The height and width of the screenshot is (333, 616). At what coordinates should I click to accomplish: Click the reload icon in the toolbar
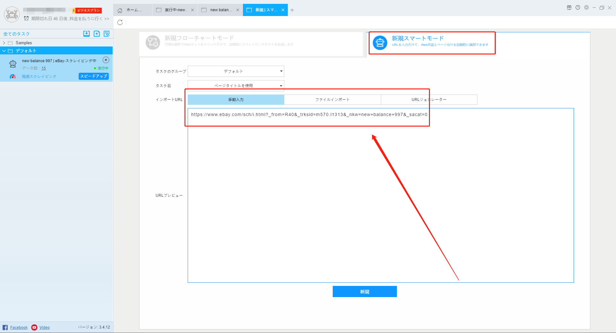[120, 22]
